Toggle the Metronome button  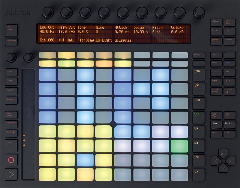(x=12, y=42)
